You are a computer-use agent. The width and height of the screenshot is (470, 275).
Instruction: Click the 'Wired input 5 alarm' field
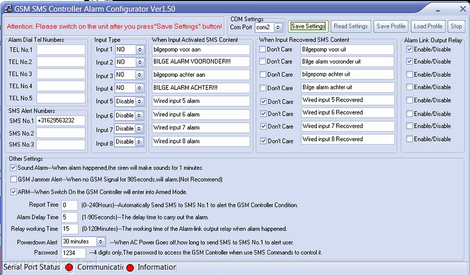(201, 101)
